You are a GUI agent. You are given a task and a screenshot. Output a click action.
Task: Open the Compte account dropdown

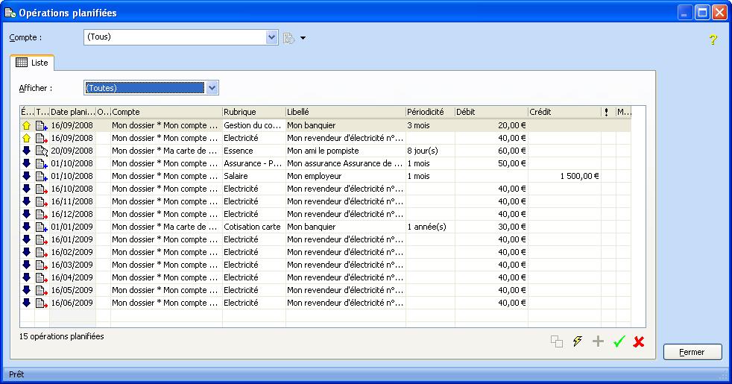(272, 37)
